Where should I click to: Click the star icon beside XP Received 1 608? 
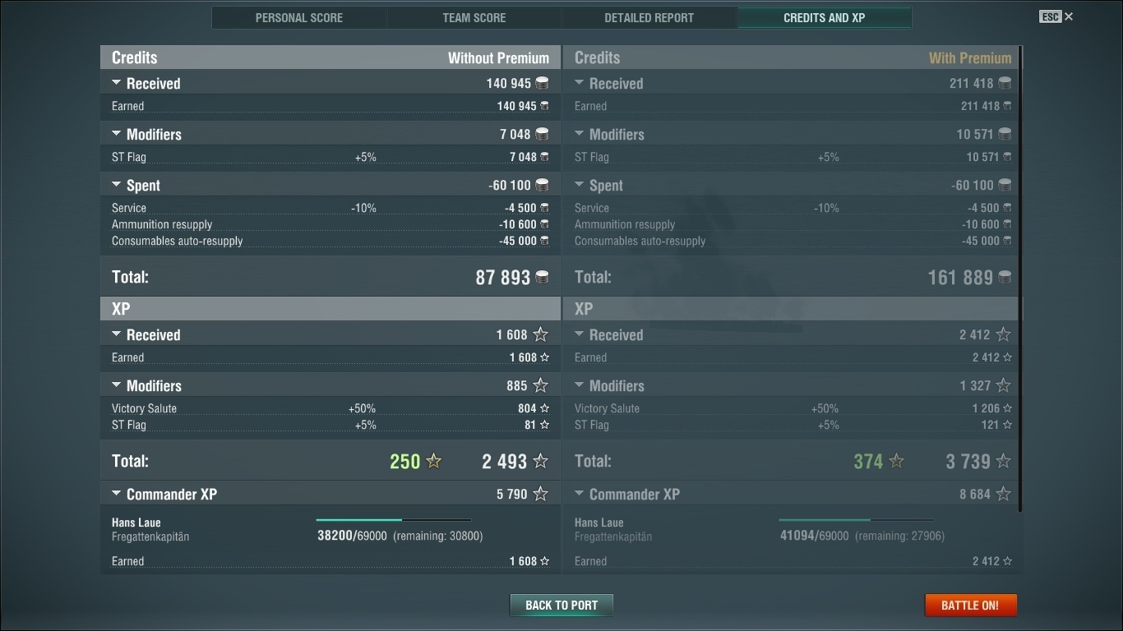(540, 334)
